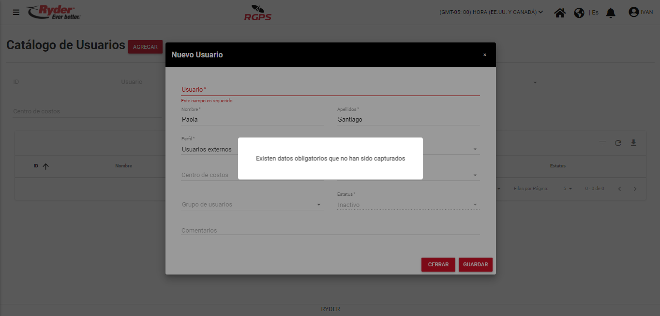Click the AGREGAR button
The height and width of the screenshot is (316, 660).
[x=145, y=47]
